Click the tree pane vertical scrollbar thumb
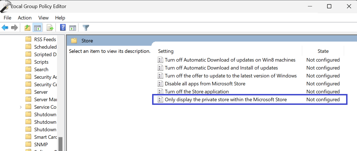 [60, 144]
